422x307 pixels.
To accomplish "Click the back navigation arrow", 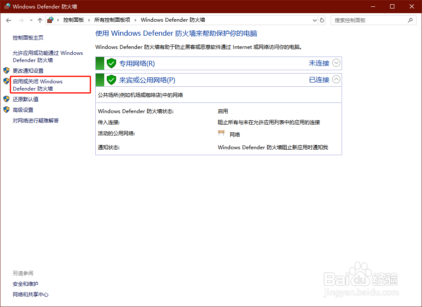I will click(x=9, y=20).
